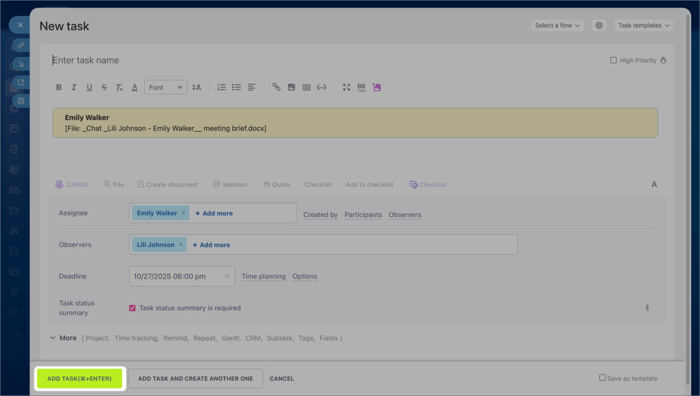Toggle bold formatting in editor toolbar
This screenshot has width=700, height=396.
[x=59, y=87]
